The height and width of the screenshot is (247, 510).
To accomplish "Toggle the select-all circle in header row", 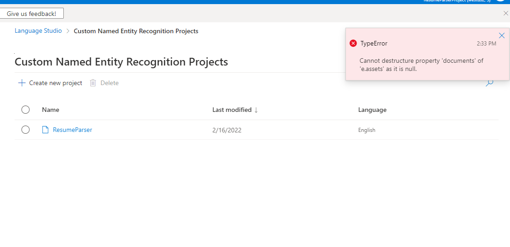I will (x=26, y=110).
